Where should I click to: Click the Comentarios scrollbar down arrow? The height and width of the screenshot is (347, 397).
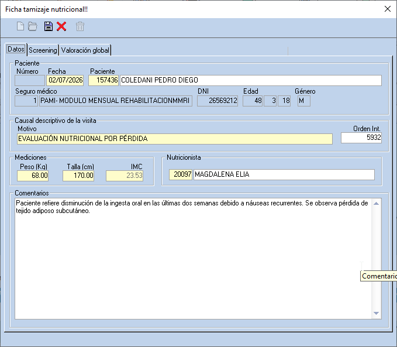376,314
